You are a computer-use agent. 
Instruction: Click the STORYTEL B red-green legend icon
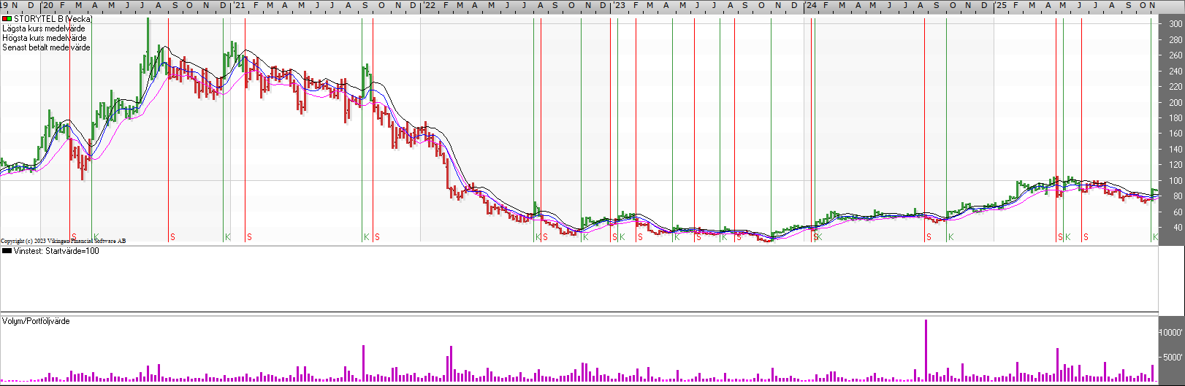point(7,19)
